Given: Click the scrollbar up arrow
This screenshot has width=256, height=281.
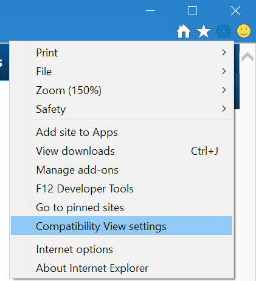Looking at the screenshot, I should (x=247, y=56).
